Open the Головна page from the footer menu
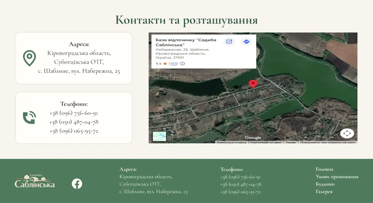The height and width of the screenshot is (203, 373). pos(325,169)
